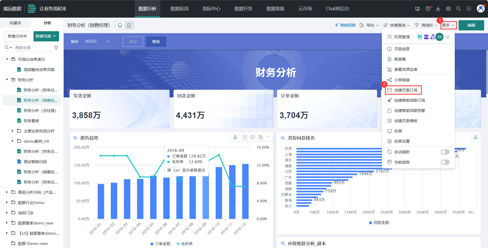Open the 省份 请选择 dropdown
This screenshot has width=488, height=248.
[x=97, y=42]
